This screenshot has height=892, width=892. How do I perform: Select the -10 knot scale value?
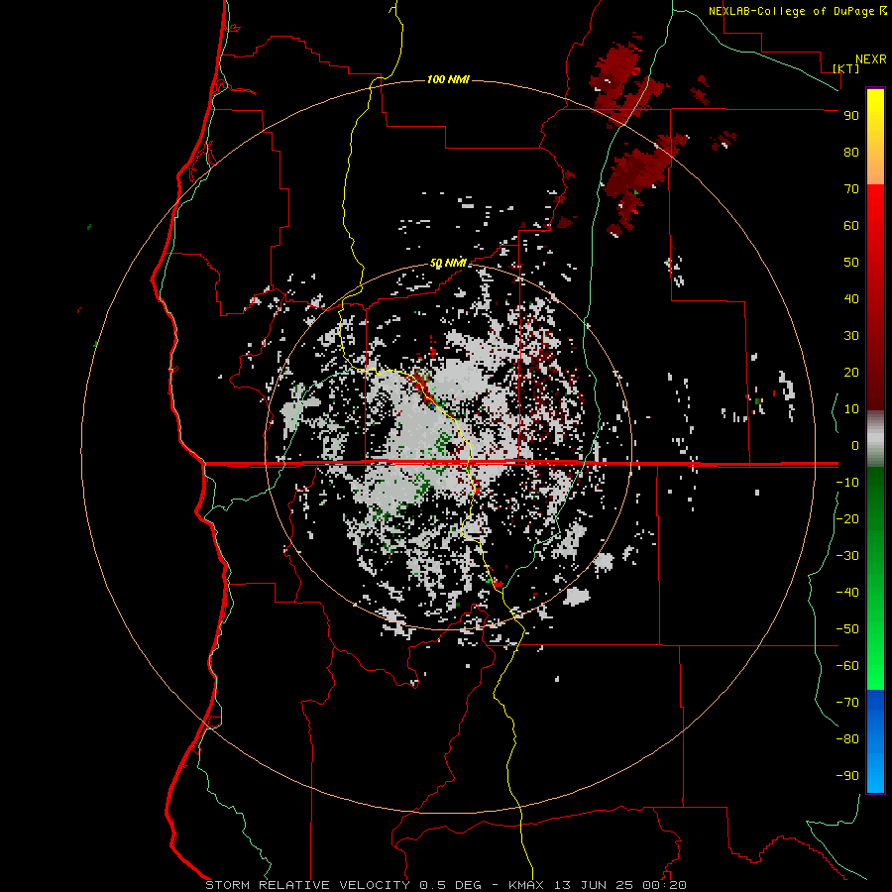click(x=847, y=483)
